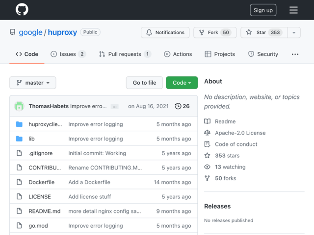The width and height of the screenshot is (314, 235).
Task: Click the commit history clock icon
Action: pos(178,106)
